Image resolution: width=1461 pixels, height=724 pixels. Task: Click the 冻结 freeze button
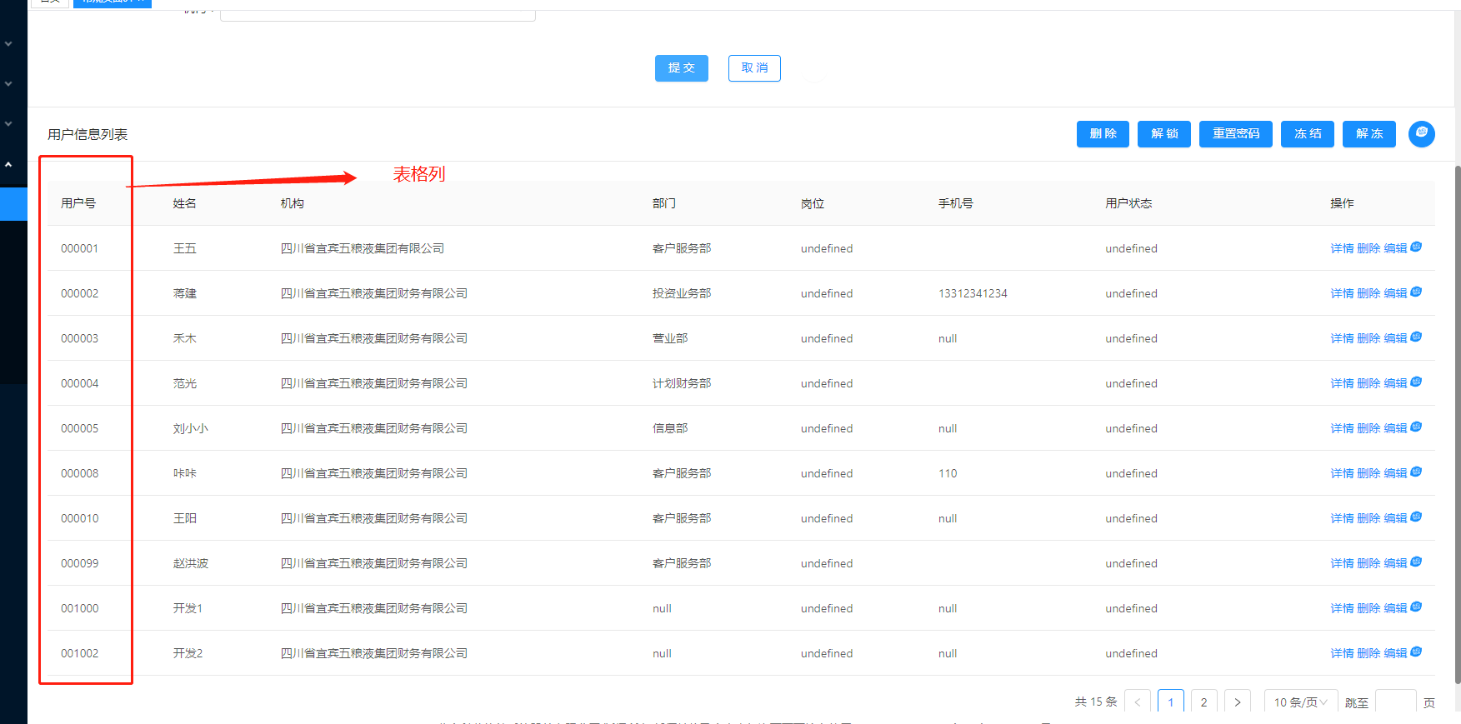tap(1308, 134)
